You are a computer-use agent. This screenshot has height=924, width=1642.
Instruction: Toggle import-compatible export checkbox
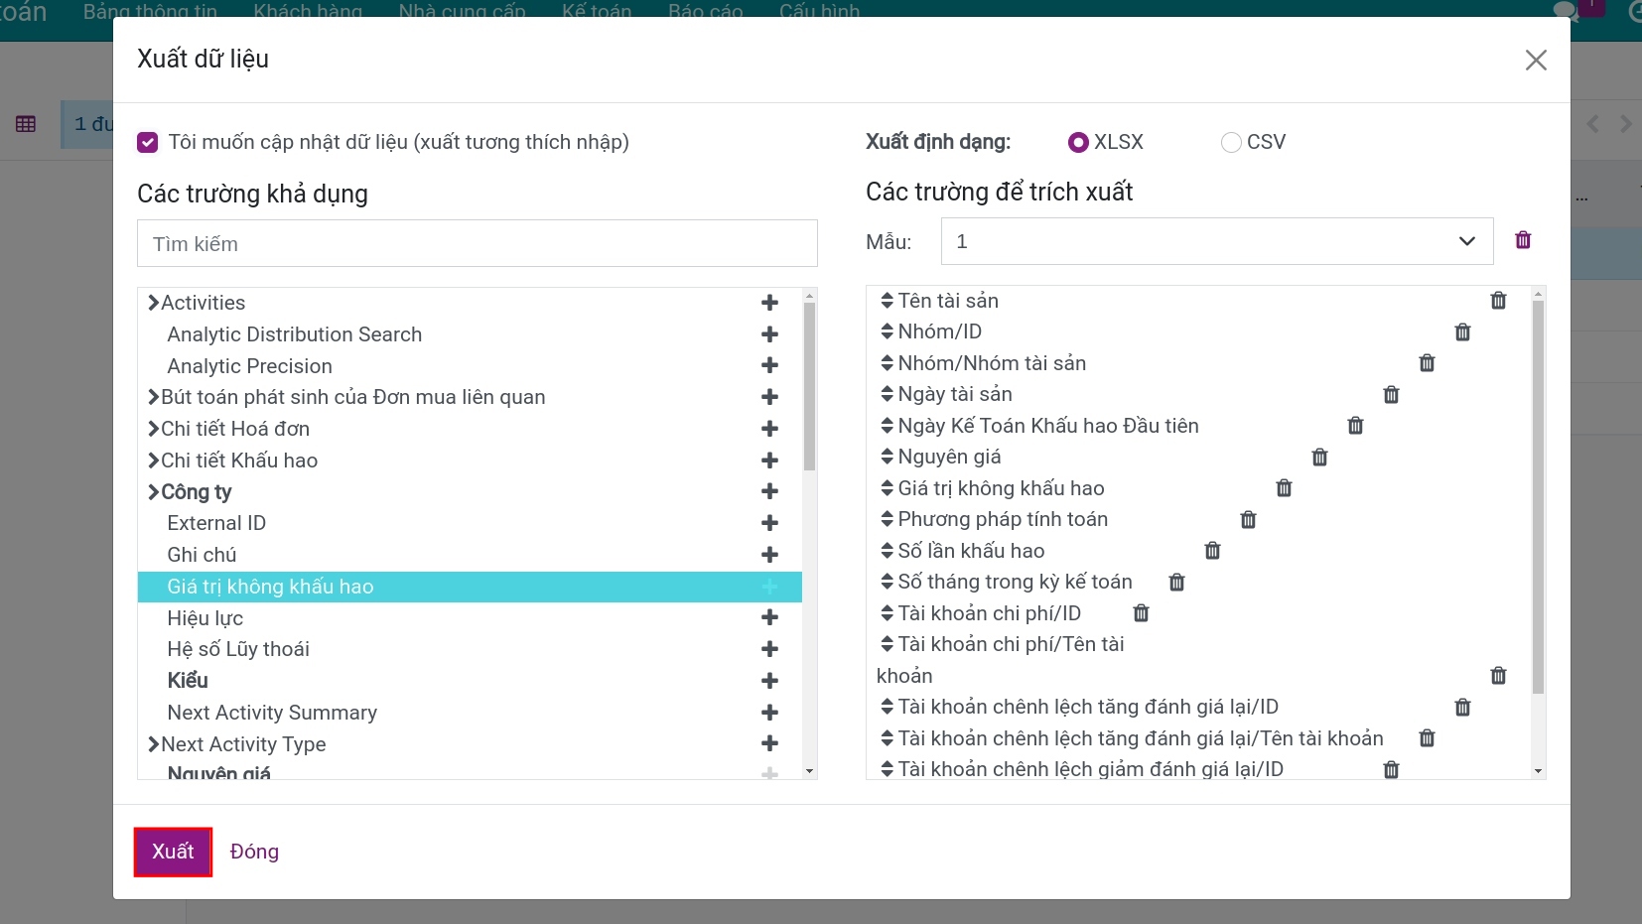pyautogui.click(x=148, y=142)
